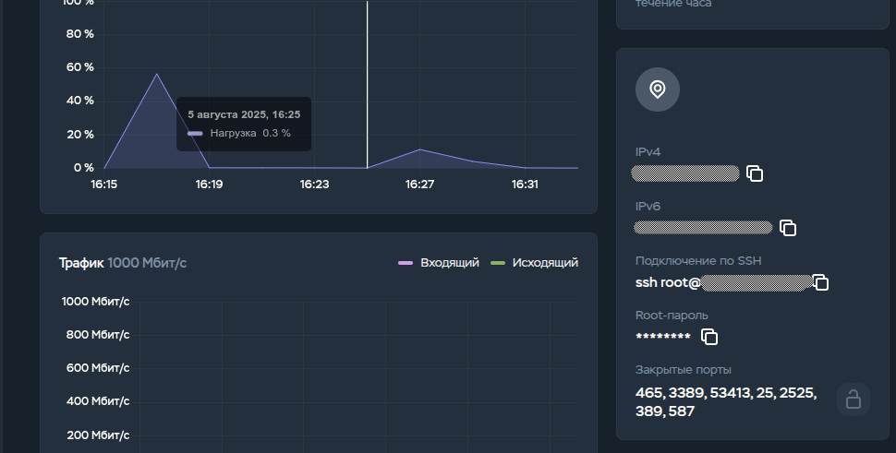The height and width of the screenshot is (453, 896).
Task: Click the closed ports number list
Action: [x=725, y=401]
